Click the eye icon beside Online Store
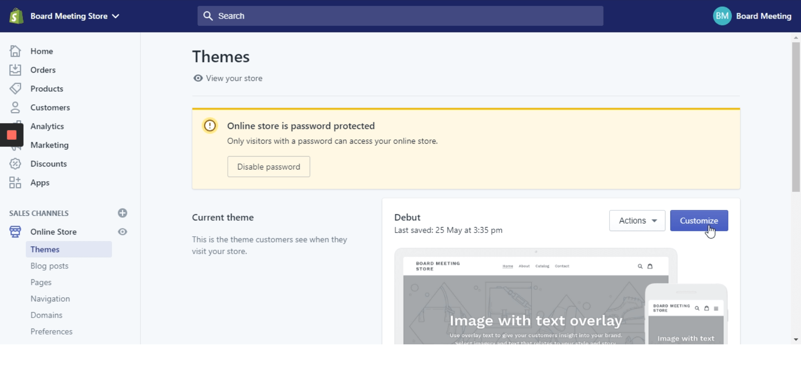This screenshot has height=379, width=801. pos(122,232)
